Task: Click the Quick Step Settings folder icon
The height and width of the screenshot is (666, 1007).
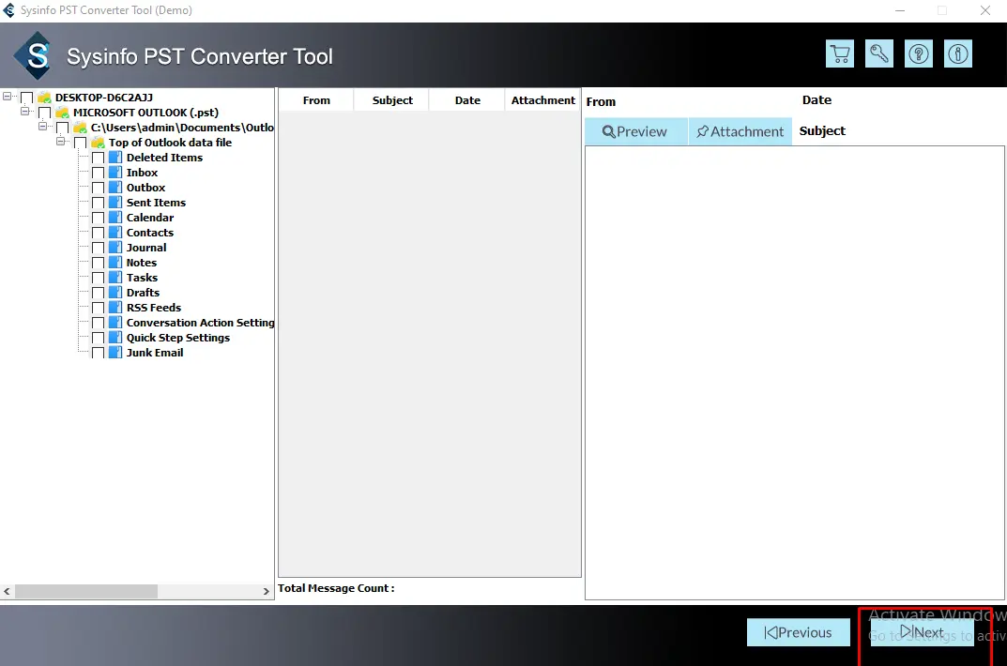Action: (115, 338)
